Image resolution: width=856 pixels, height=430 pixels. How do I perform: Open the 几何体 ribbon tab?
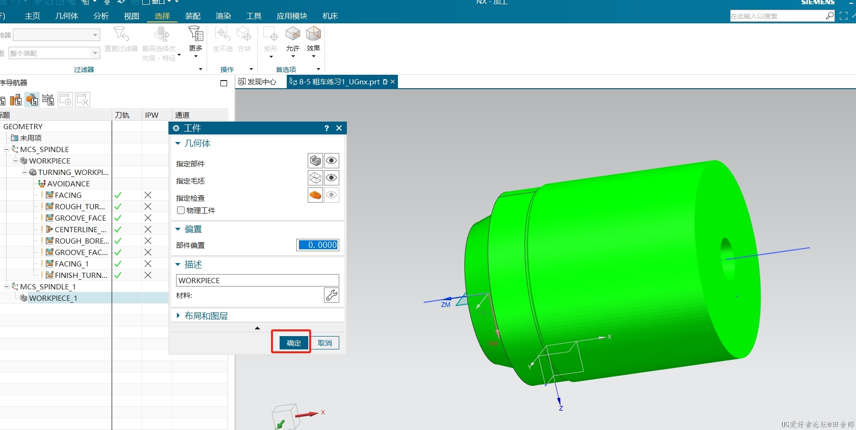click(x=67, y=16)
